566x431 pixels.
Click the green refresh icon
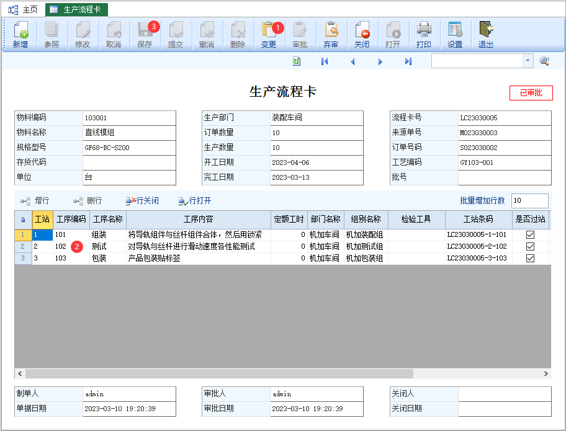click(297, 61)
